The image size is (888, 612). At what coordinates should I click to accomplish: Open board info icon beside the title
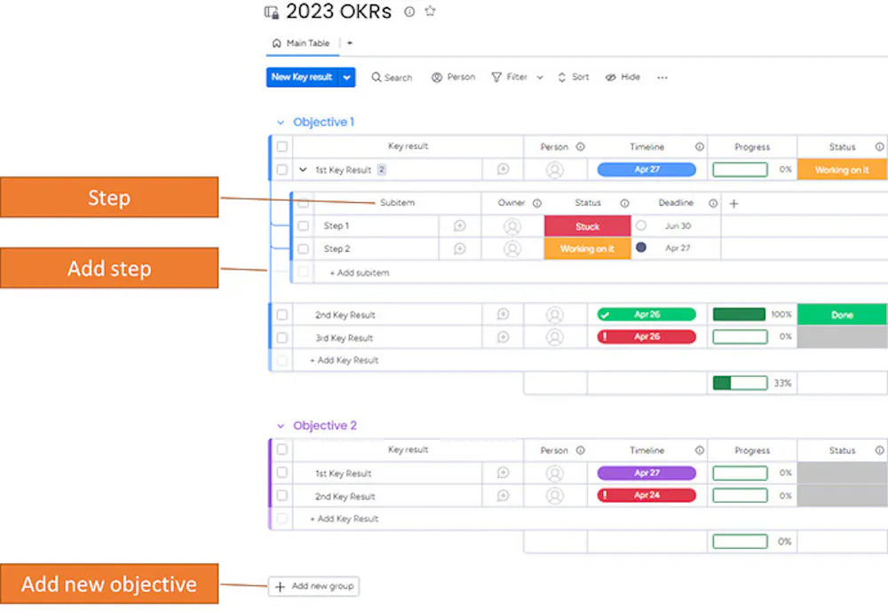click(x=409, y=12)
